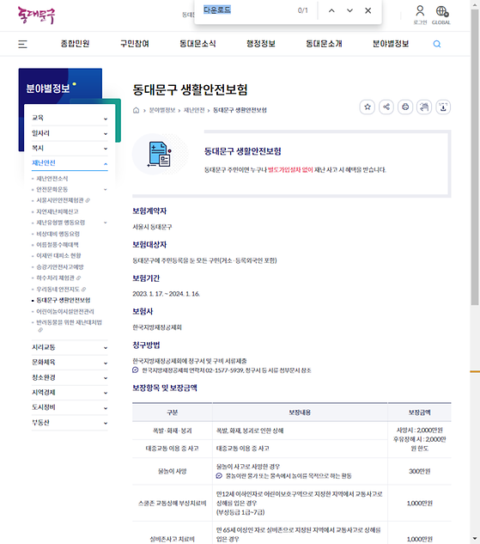Click the icon button left of download
480x544 pixels.
click(424, 107)
